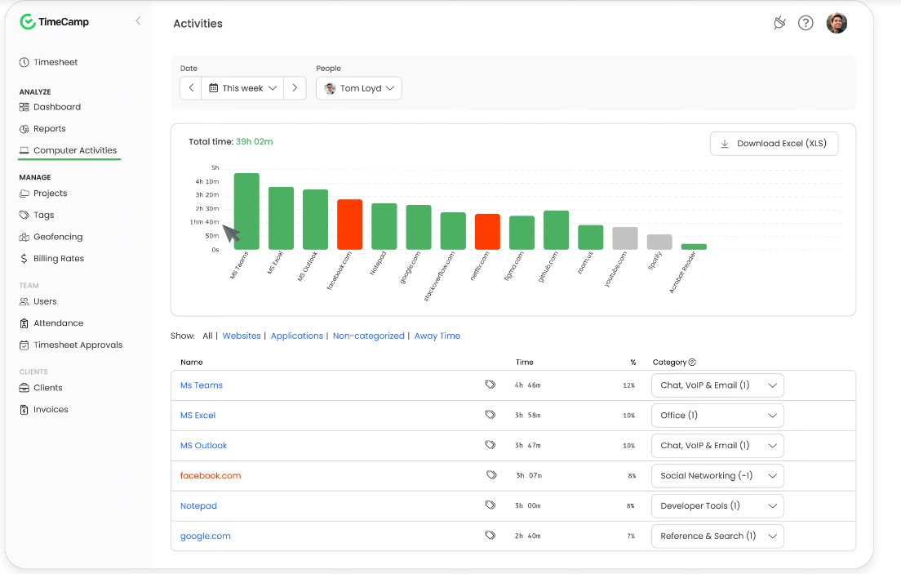The image size is (901, 574).
Task: Open the facebook.com activity link
Action: (x=211, y=475)
